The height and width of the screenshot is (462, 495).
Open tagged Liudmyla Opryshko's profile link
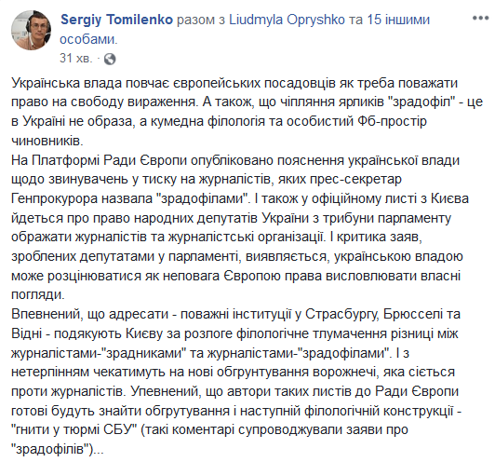(x=287, y=20)
